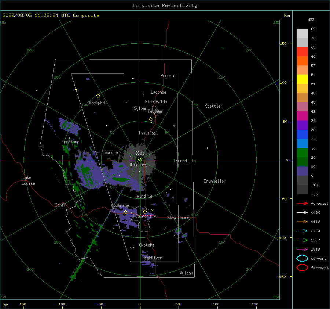This screenshot has height=309, width=330.
Task: Click the Innisfail label
Action: tap(148, 133)
